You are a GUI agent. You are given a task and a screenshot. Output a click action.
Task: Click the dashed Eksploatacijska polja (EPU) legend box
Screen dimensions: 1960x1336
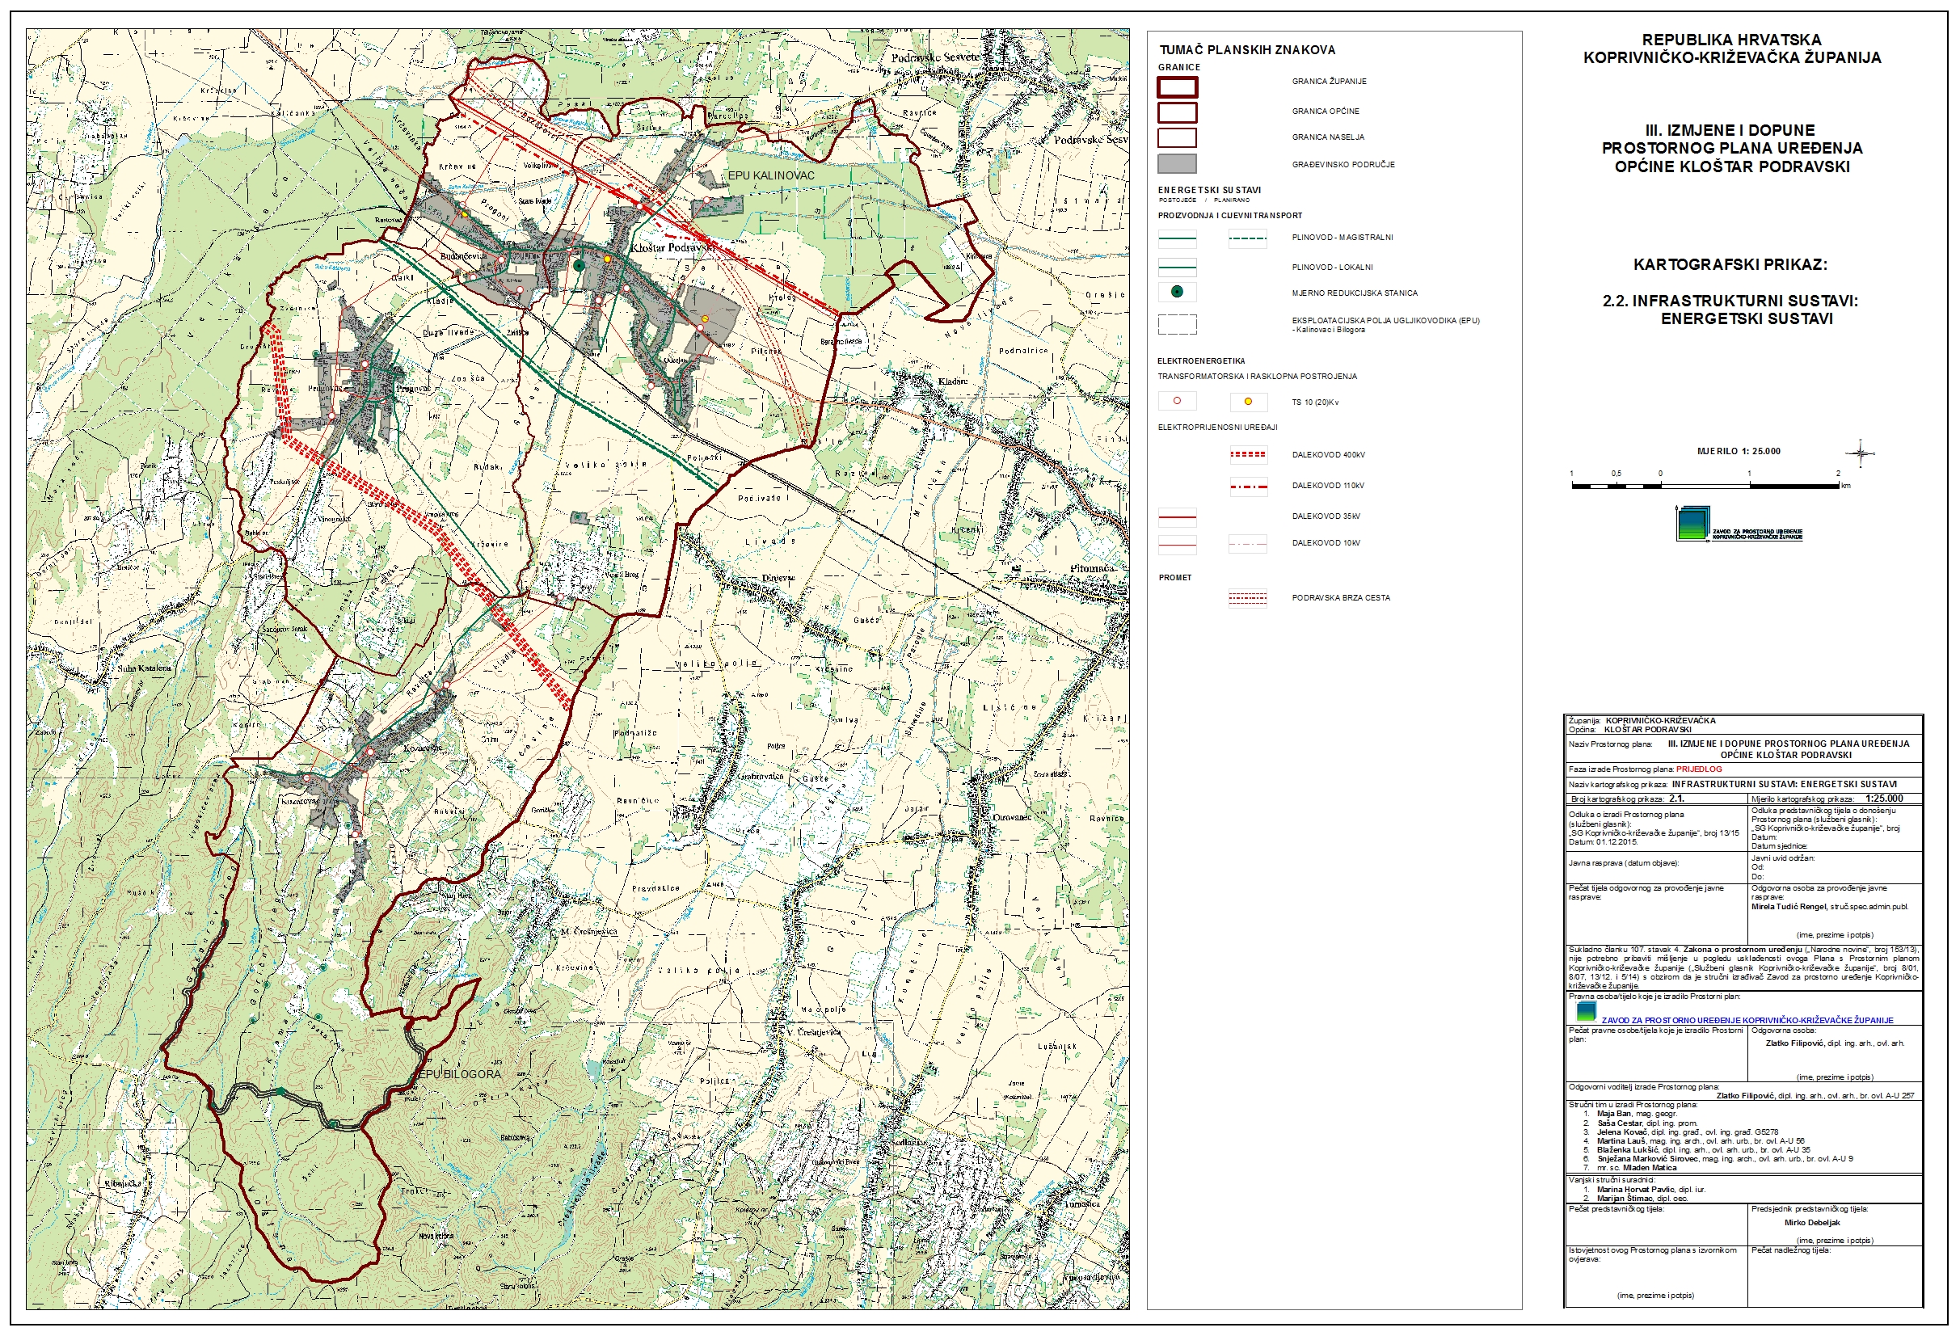coord(1178,324)
